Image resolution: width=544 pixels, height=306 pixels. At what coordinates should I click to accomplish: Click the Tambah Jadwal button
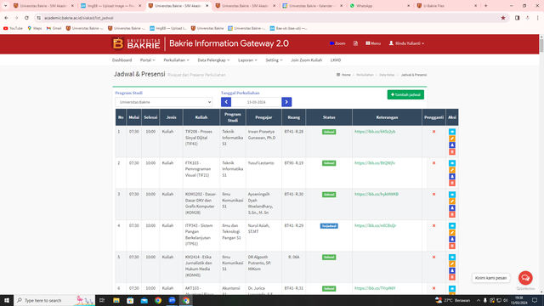point(405,94)
